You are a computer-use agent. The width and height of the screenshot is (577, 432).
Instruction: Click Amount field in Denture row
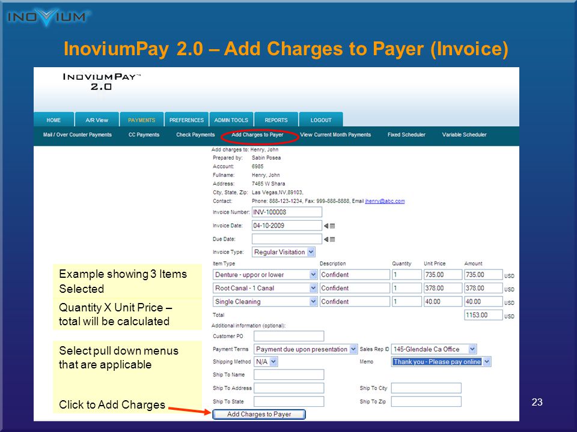pos(483,274)
